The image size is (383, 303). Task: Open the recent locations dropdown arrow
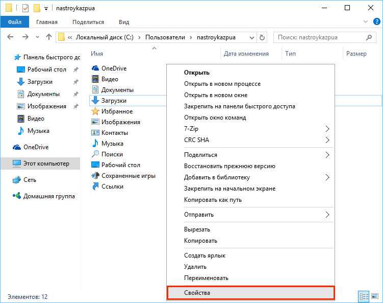[37, 37]
